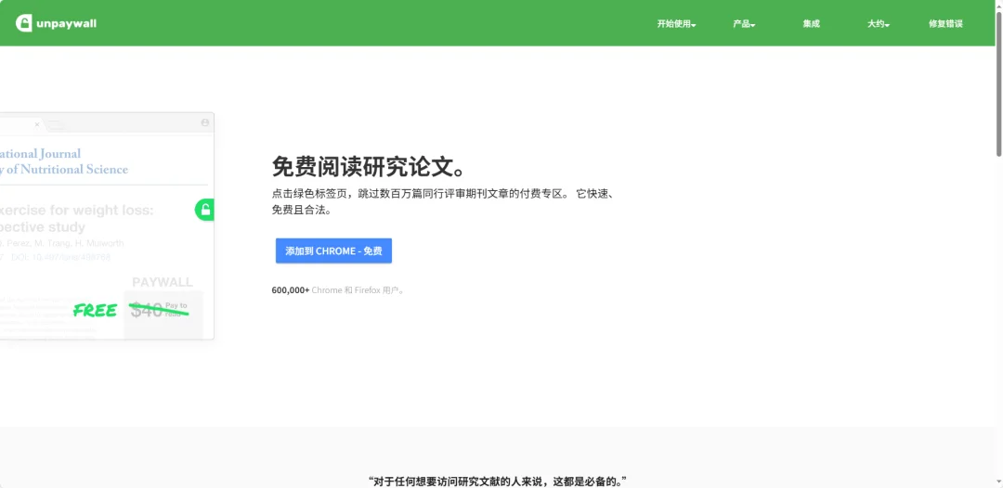Click the Unpaywall logo in the header

(x=57, y=23)
